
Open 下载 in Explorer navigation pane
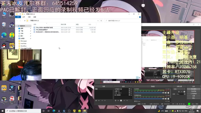22,31
